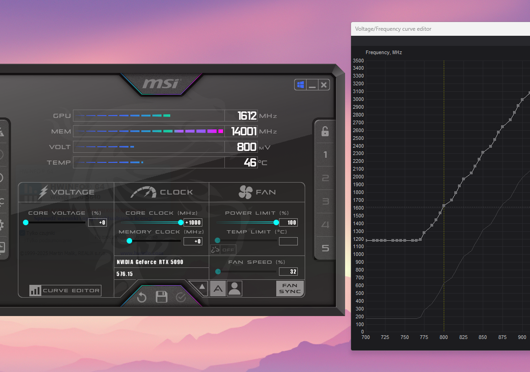
Task: Click the driver version 576.15 text
Action: [125, 274]
